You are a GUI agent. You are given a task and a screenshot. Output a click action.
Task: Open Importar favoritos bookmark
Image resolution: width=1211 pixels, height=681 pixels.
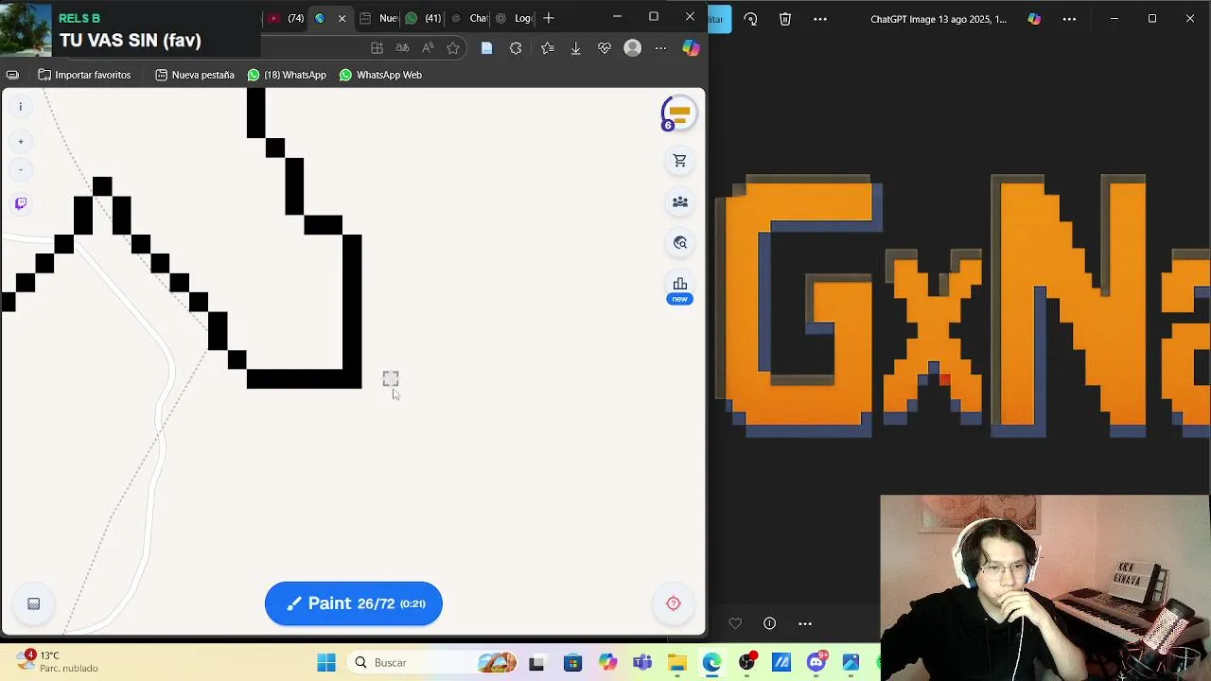(x=84, y=75)
